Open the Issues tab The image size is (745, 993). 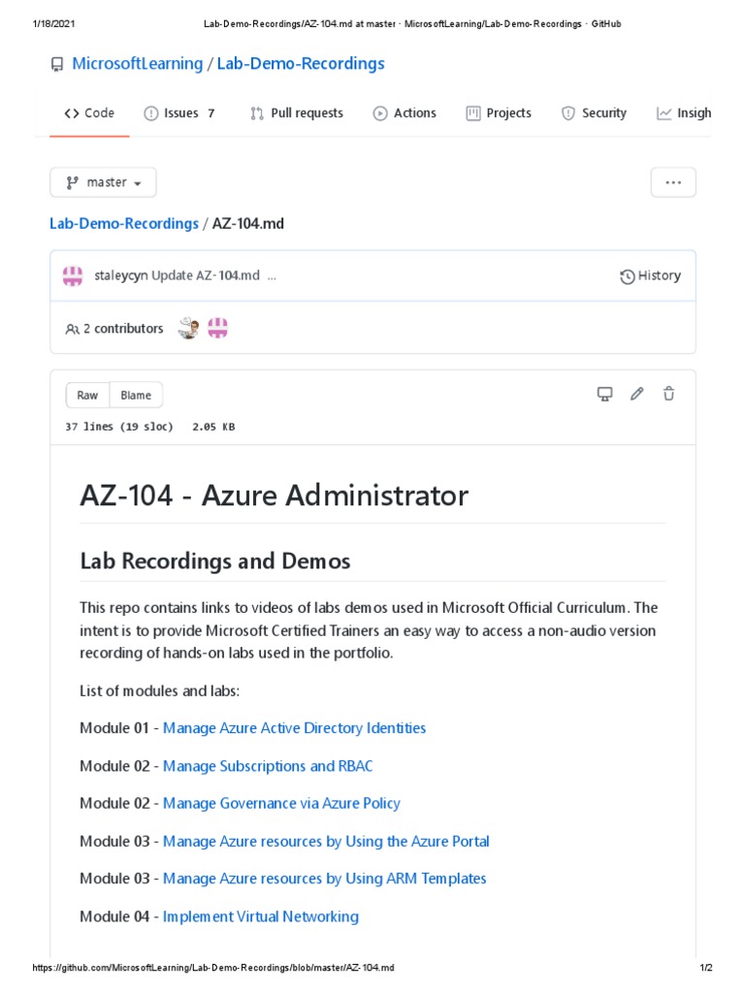179,112
